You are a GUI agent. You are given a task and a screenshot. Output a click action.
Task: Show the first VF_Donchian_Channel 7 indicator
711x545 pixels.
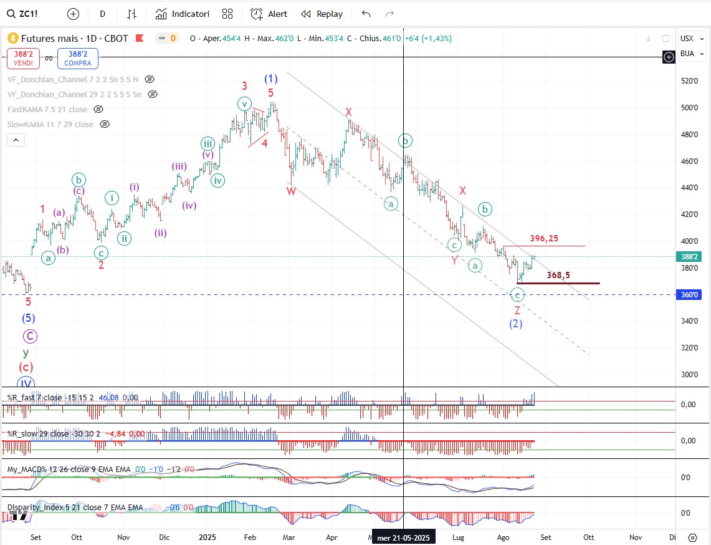pos(150,80)
